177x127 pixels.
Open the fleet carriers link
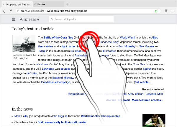[46, 46]
